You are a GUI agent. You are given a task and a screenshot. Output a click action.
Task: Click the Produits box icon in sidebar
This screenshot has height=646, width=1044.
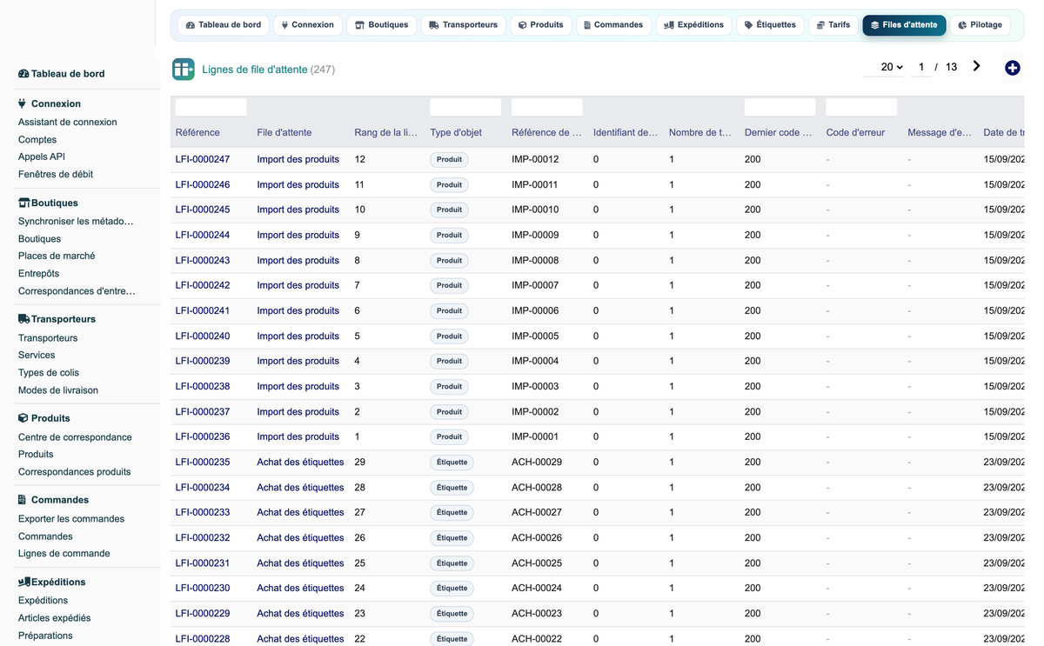[x=23, y=418]
